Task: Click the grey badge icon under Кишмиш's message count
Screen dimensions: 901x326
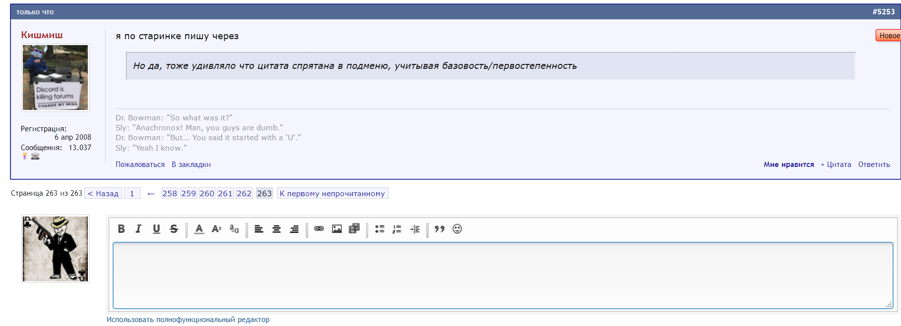Action: (35, 156)
